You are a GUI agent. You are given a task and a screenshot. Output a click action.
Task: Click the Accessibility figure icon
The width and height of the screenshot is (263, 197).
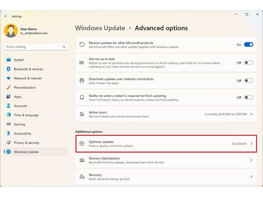(x=9, y=133)
